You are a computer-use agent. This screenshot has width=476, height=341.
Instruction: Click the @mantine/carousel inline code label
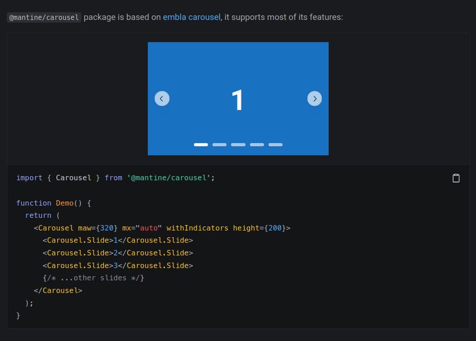click(x=44, y=17)
